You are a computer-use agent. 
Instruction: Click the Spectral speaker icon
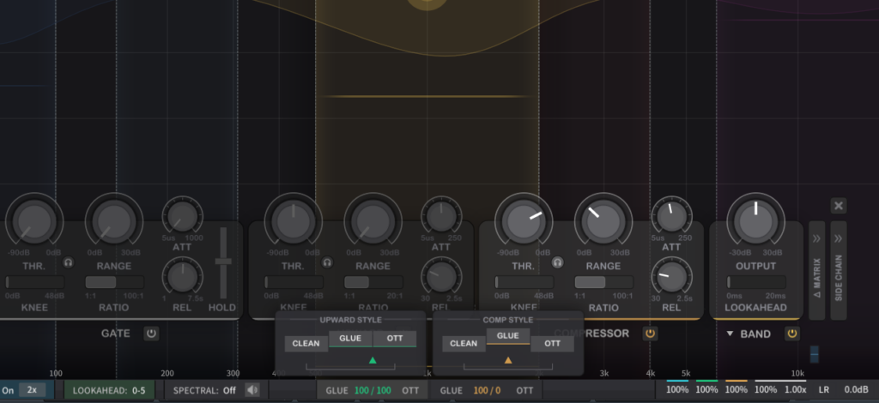coord(252,390)
